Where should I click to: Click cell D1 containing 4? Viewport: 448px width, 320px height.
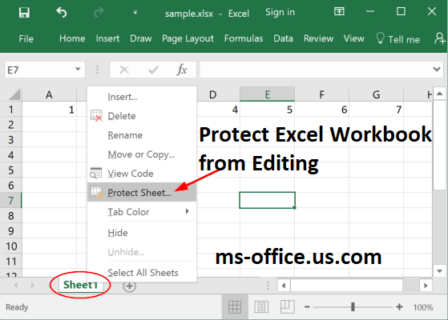click(x=218, y=110)
